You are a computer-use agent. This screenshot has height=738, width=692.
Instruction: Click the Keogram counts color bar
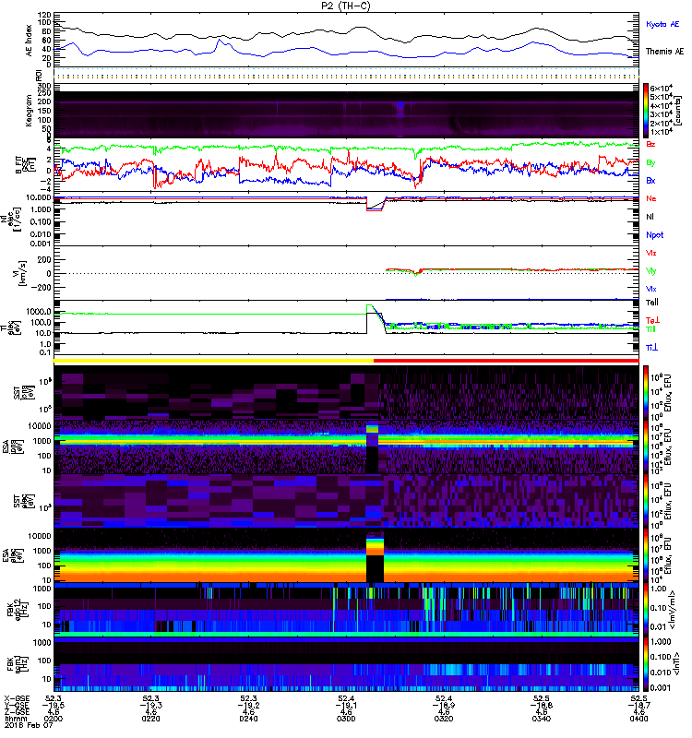click(x=646, y=111)
